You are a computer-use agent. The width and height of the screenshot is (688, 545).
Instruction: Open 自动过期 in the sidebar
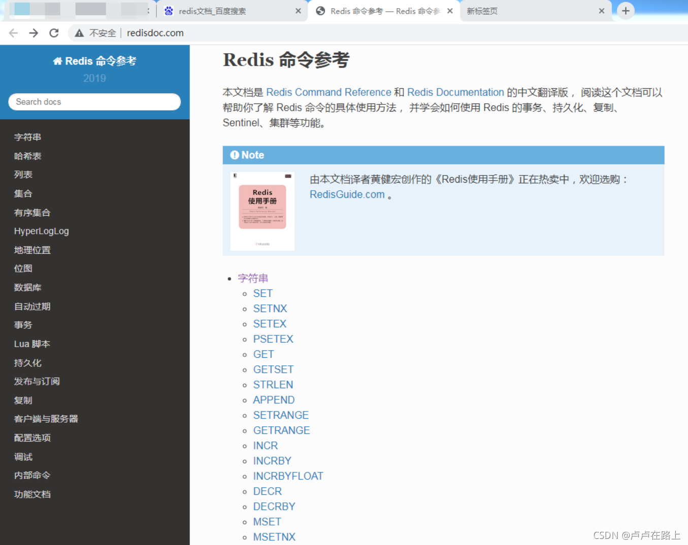(x=32, y=306)
